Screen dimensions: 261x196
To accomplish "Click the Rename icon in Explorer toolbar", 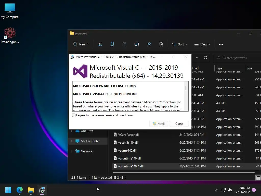I will tap(137, 44).
